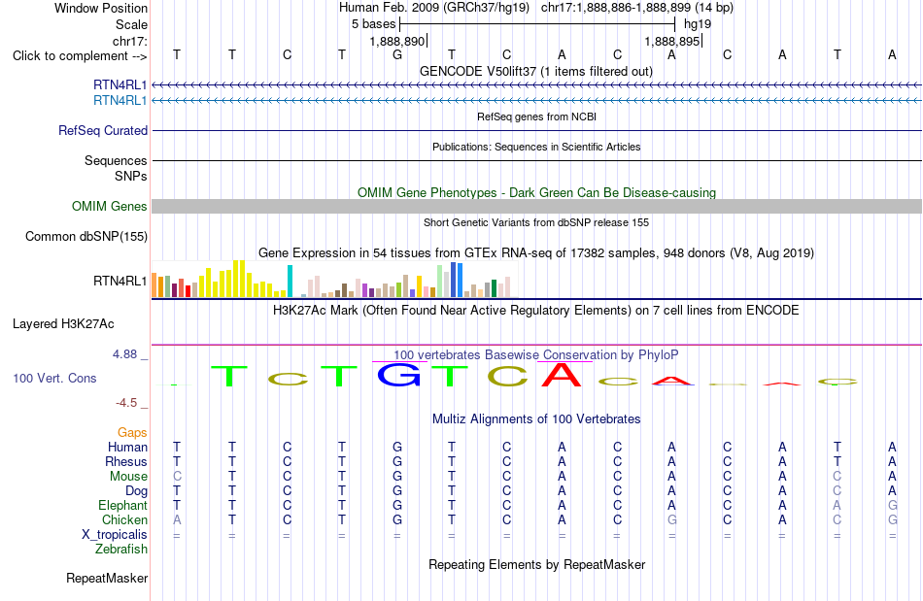Click the Scale track label
The height and width of the screenshot is (601, 923).
131,24
